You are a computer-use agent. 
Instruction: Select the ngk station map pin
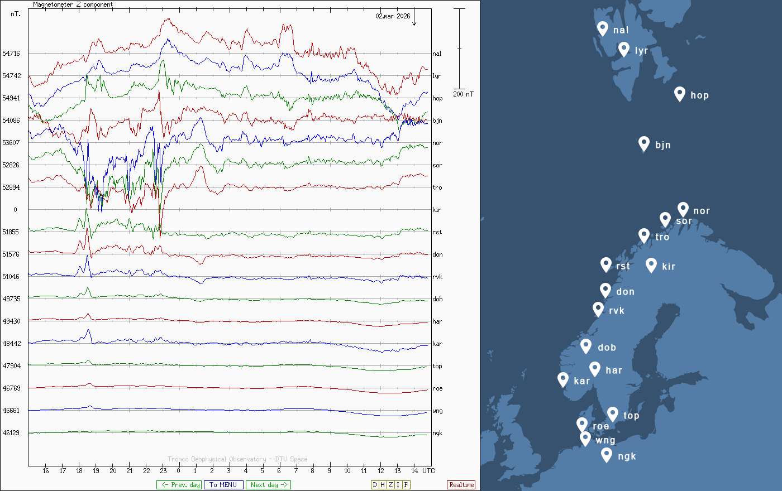pos(607,455)
